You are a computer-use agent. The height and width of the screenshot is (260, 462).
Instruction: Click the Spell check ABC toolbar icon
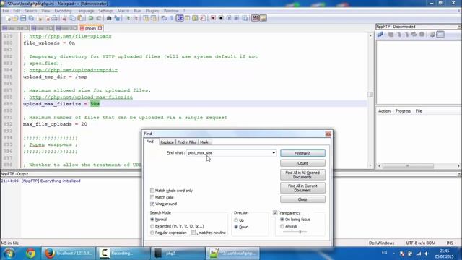pyautogui.click(x=255, y=18)
